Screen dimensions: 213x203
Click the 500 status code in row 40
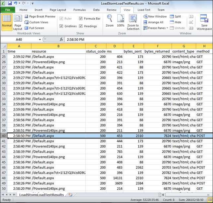tap(96, 136)
